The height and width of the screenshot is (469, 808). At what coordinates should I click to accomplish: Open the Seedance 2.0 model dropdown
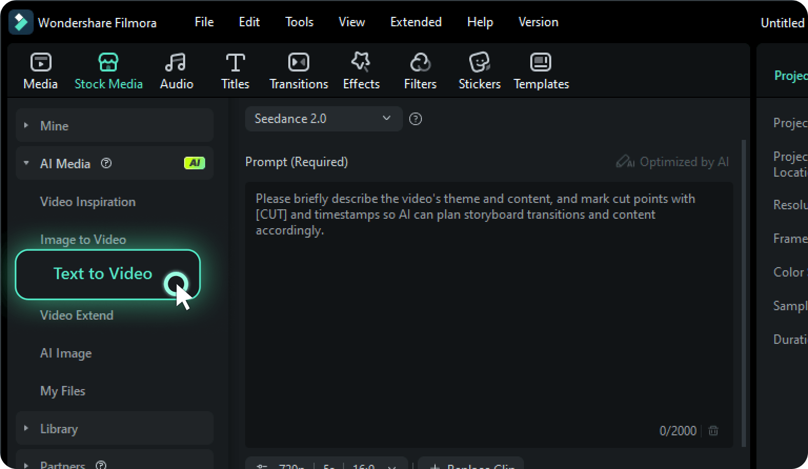pyautogui.click(x=323, y=119)
